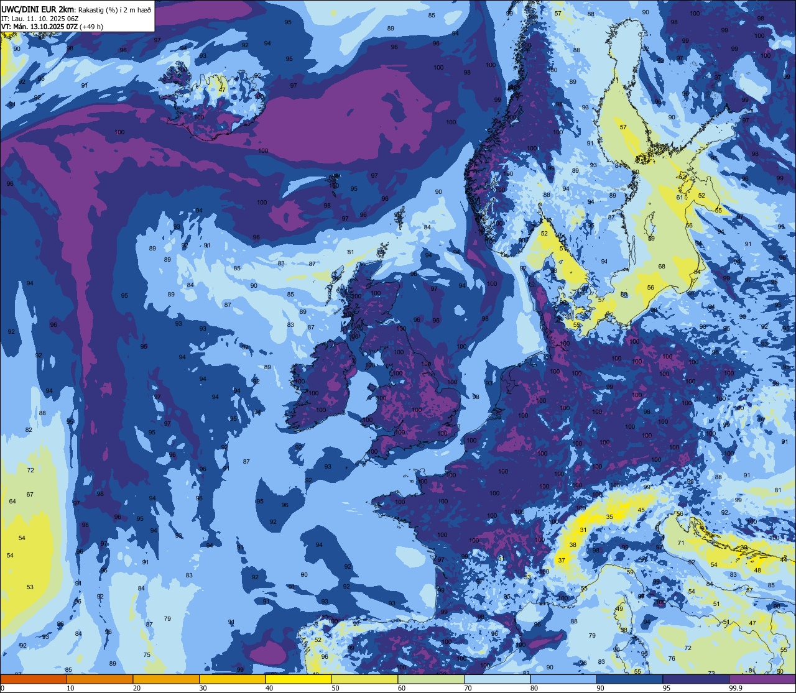Pick the pale yellow 50–60 legend swatch
The height and width of the screenshot is (693, 796).
pos(364,679)
